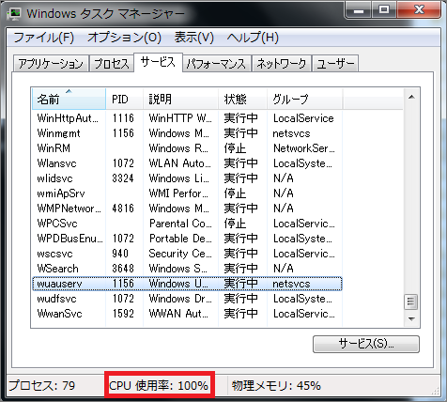
Task: Select the wmiApSrv service row
Action: click(187, 193)
